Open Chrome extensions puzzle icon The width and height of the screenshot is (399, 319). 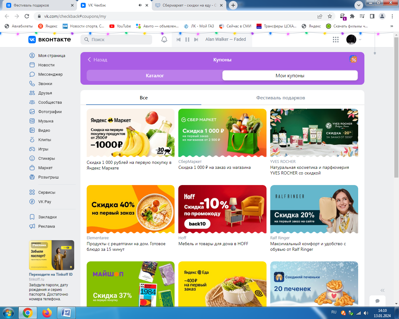[352, 16]
